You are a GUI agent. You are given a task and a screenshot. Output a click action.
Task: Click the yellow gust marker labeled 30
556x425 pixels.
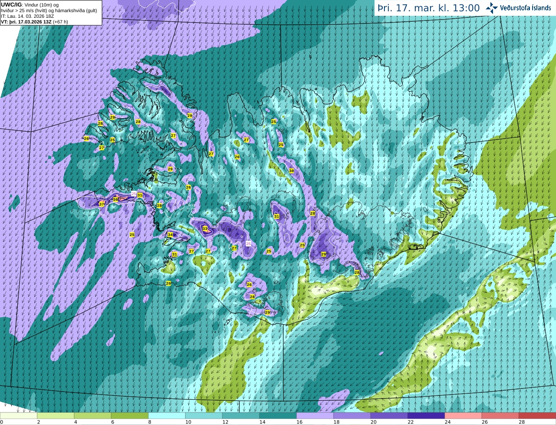[x=291, y=171]
